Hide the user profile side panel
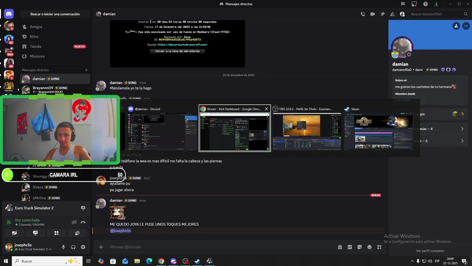This screenshot has width=472, height=266. [x=402, y=14]
